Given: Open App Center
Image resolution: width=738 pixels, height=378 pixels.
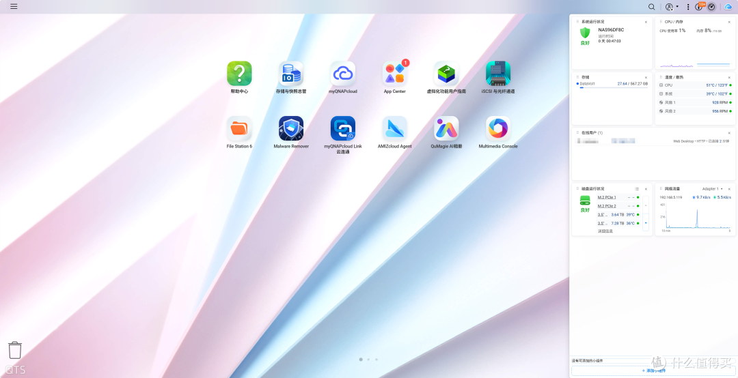Looking at the screenshot, I should click(395, 78).
